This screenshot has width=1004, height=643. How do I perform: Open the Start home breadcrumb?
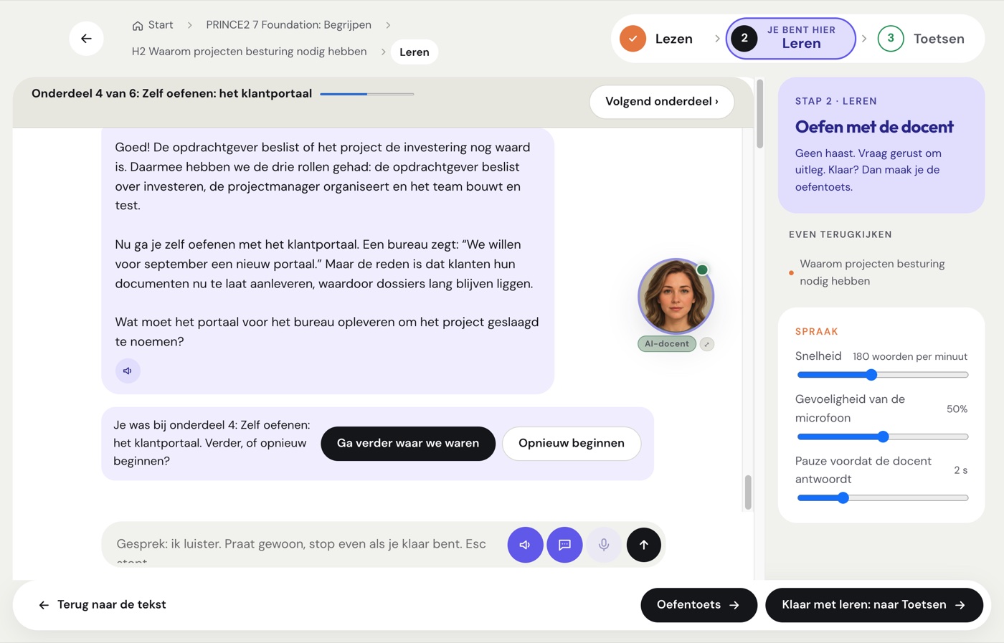153,25
